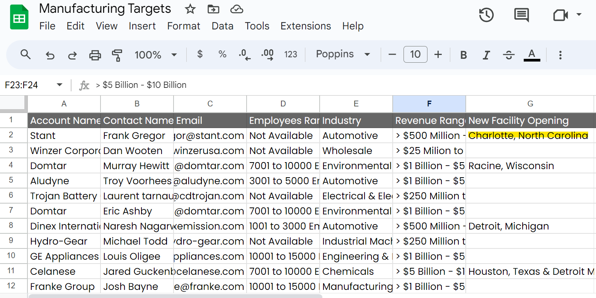Open the Data menu
The width and height of the screenshot is (596, 298).
point(223,26)
